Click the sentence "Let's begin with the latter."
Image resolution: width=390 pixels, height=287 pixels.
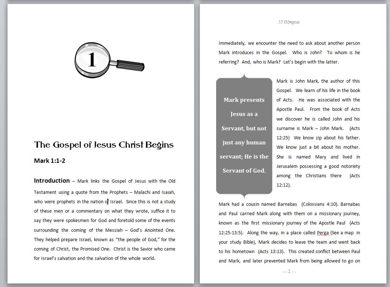coord(311,62)
